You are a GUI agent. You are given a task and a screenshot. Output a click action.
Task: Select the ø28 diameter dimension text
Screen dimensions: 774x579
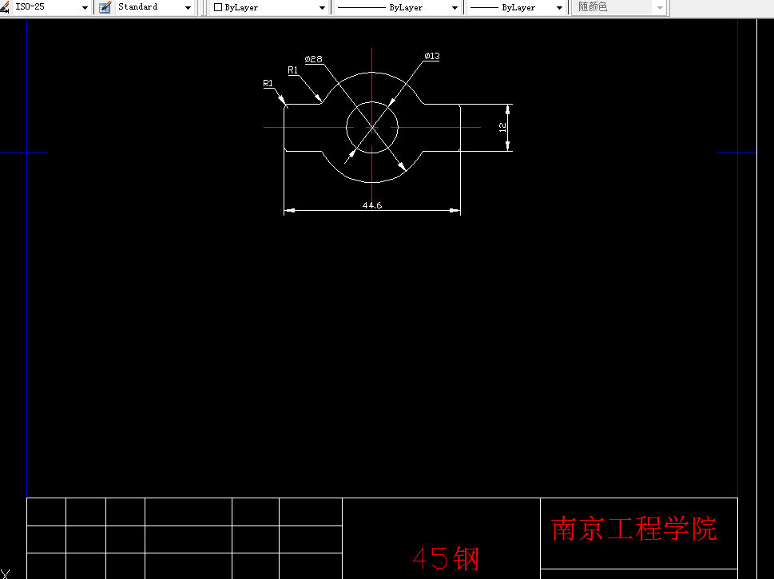point(313,59)
